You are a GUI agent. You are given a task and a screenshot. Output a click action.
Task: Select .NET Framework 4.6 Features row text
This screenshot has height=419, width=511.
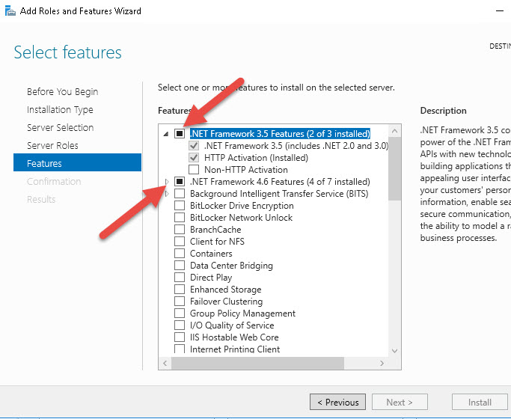pos(280,182)
